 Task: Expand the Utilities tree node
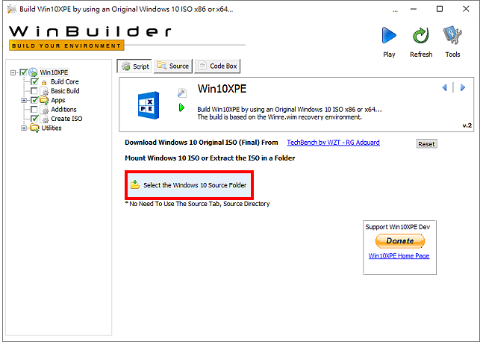(x=24, y=128)
